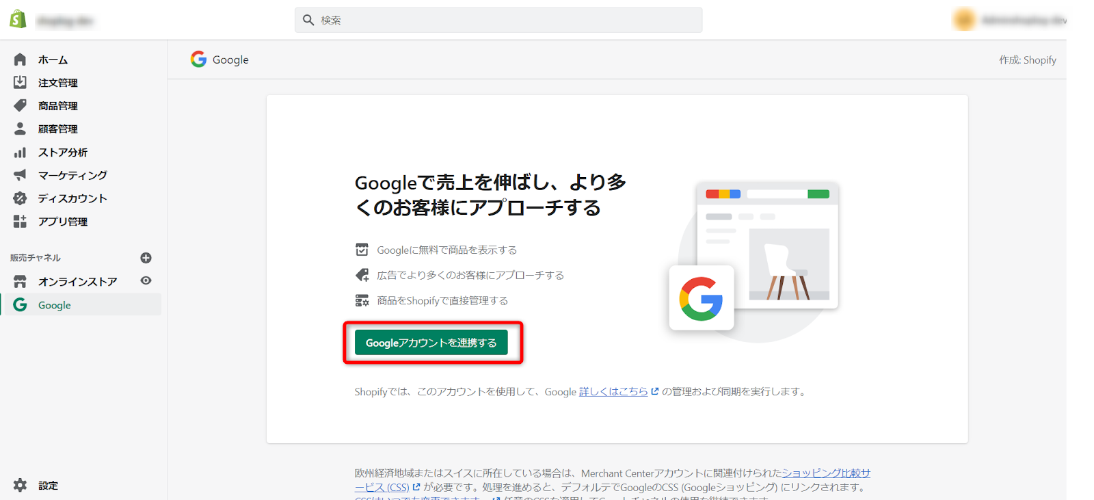Follow the 詳しくはこちら link
Screen dimensions: 1094x500
tap(613, 391)
